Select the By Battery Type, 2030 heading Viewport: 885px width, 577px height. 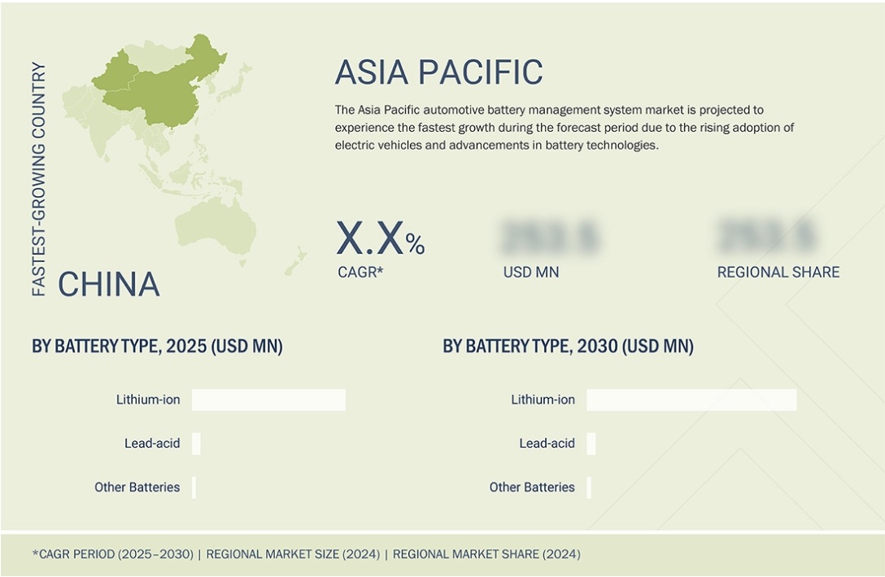coord(568,347)
